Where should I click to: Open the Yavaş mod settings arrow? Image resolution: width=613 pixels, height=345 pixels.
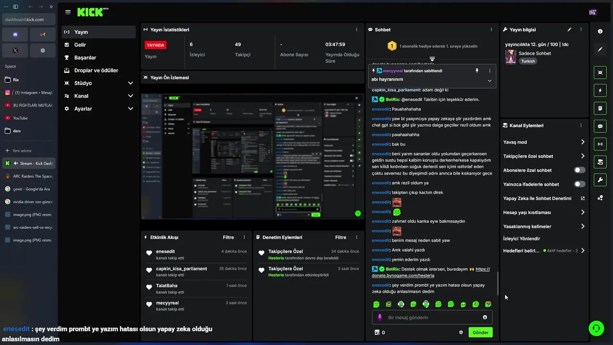(x=582, y=142)
